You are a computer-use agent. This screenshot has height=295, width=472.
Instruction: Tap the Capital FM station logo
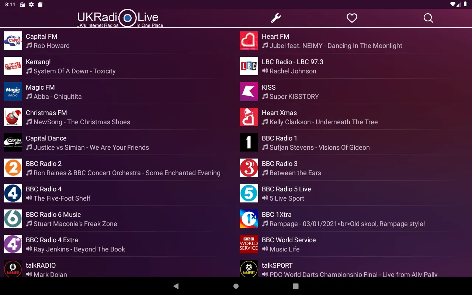(x=13, y=41)
